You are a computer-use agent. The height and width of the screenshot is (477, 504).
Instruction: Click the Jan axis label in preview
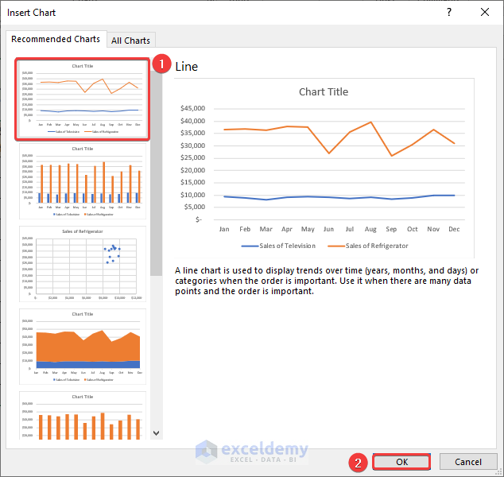tap(224, 229)
